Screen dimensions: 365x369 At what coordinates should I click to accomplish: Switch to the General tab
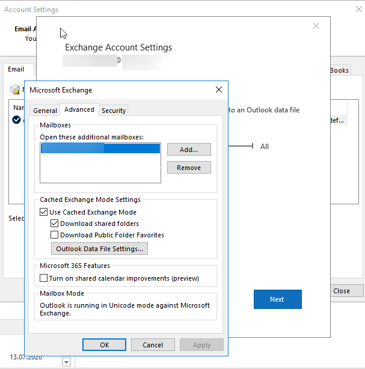44,111
